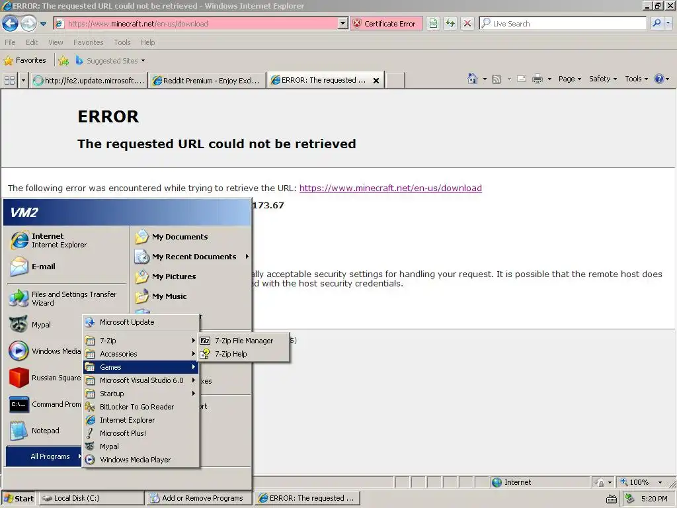677x508 pixels.
Task: Open My Music folder
Action: point(191,296)
